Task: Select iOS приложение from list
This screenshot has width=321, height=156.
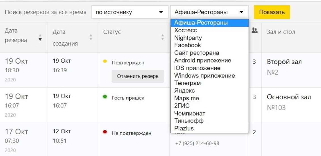Action: point(197,68)
